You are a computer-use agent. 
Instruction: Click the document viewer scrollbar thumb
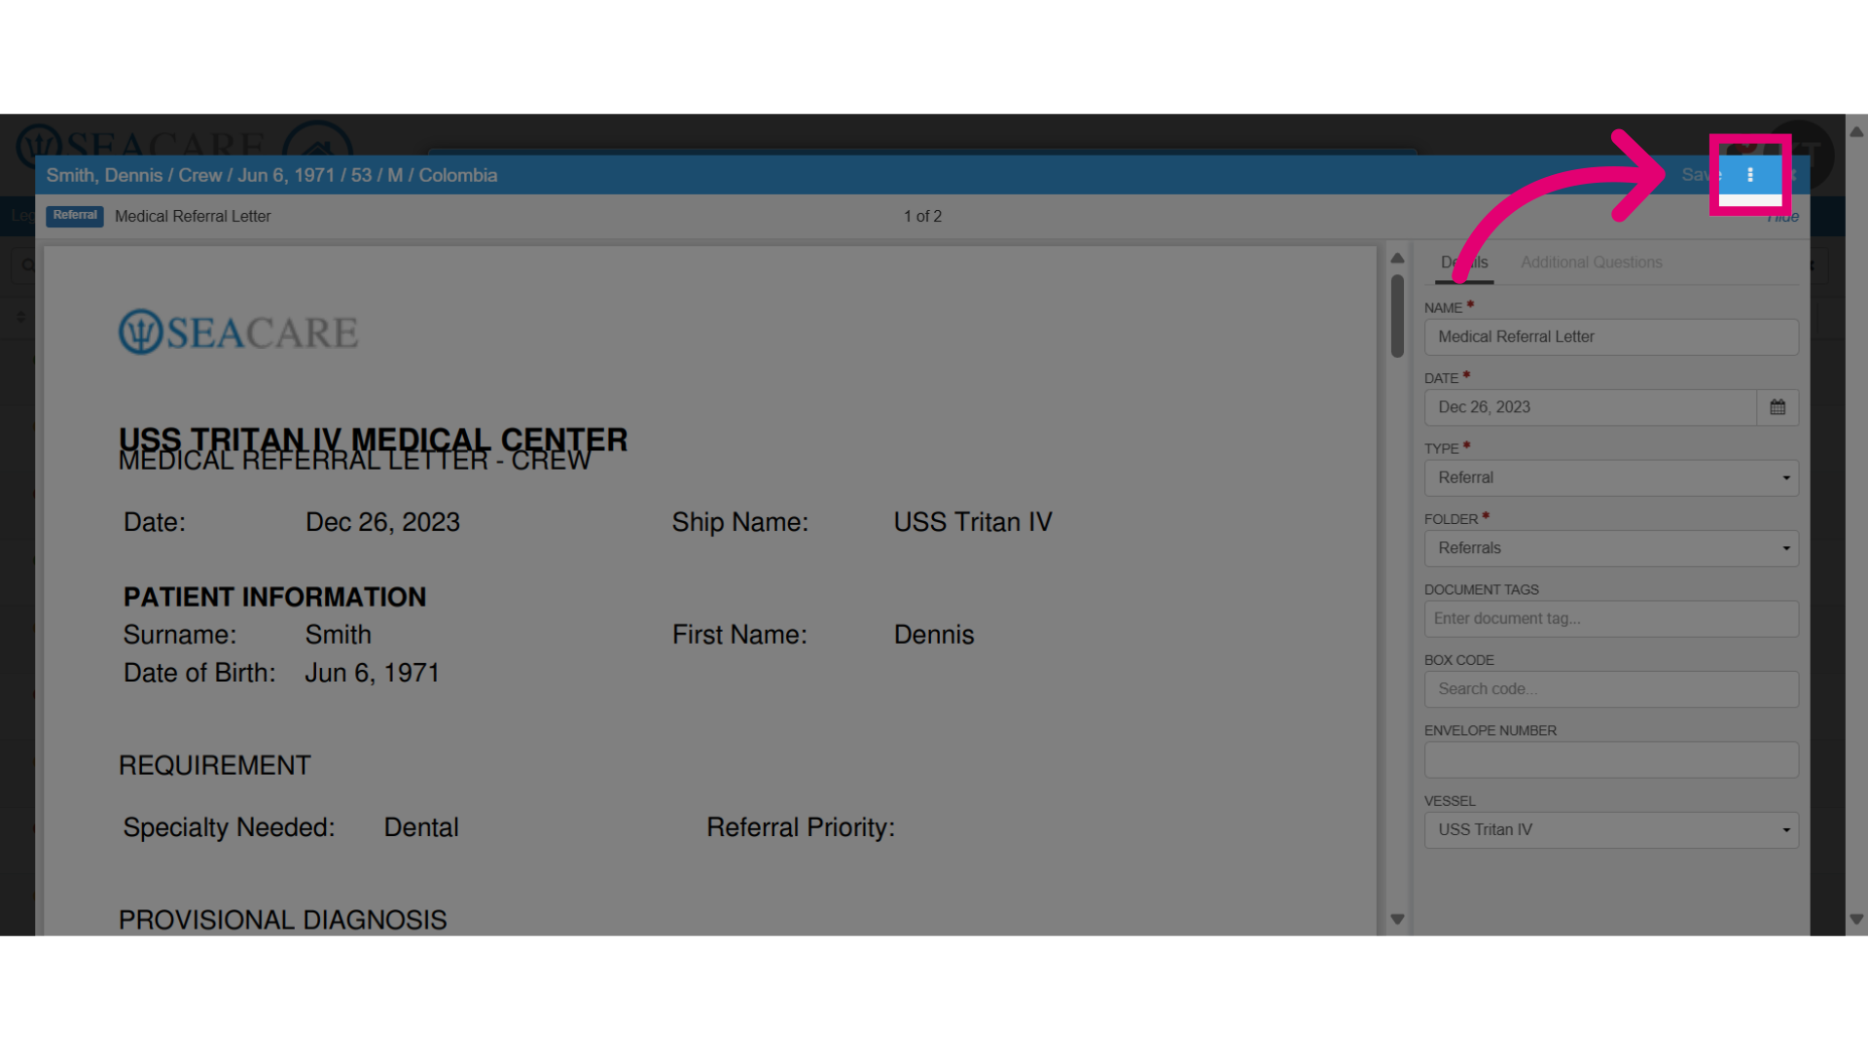click(1397, 316)
